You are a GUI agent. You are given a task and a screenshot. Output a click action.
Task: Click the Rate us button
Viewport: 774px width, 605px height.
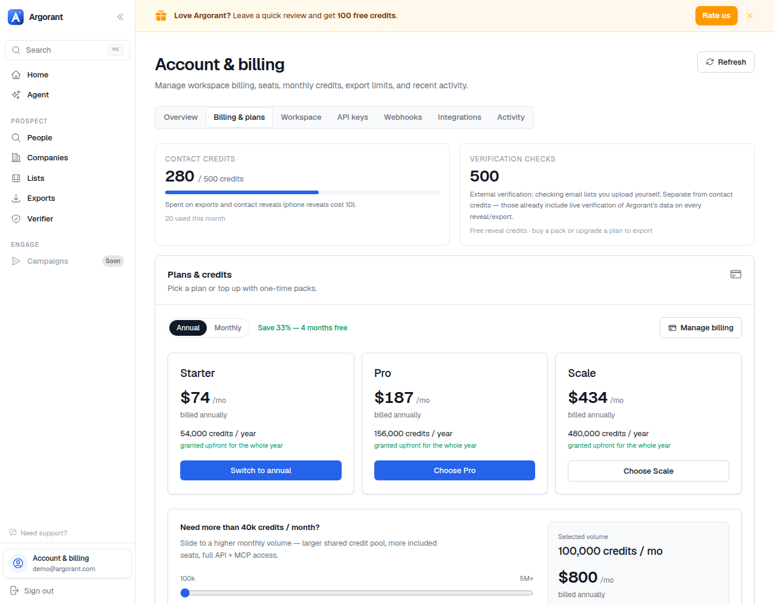tap(717, 16)
